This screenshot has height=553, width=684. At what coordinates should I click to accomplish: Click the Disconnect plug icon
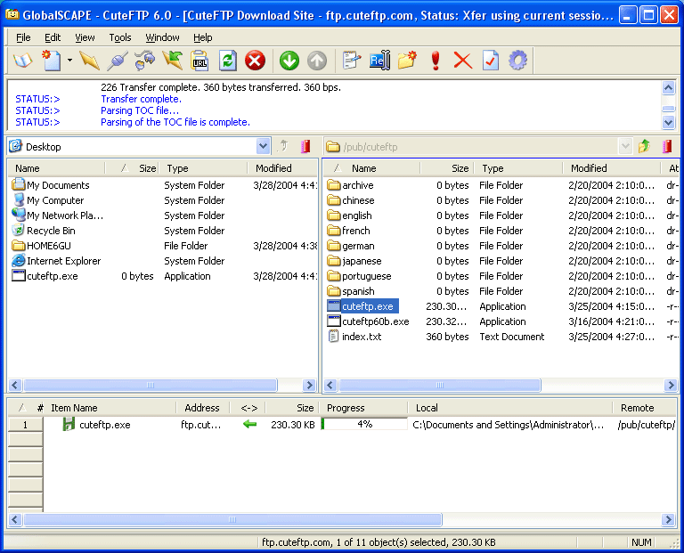[117, 61]
